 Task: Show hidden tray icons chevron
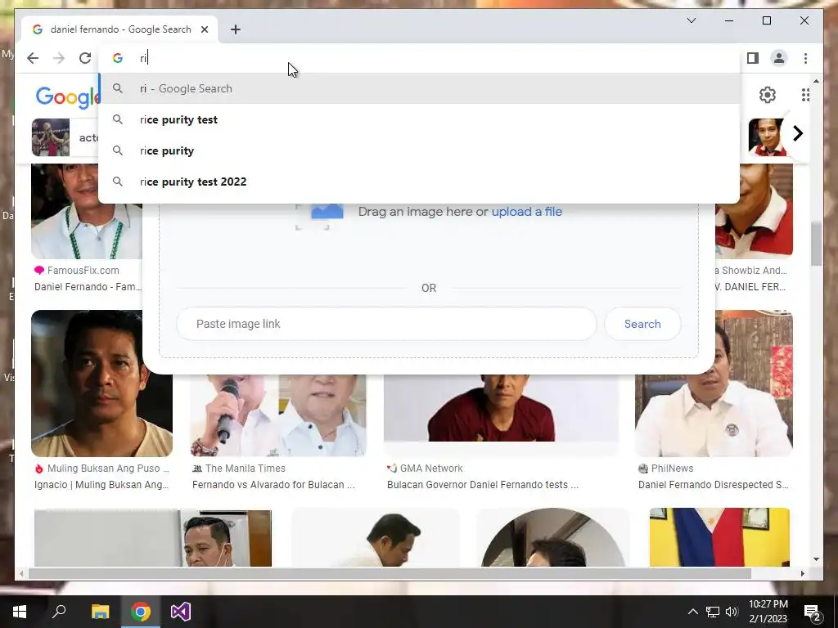click(x=692, y=612)
